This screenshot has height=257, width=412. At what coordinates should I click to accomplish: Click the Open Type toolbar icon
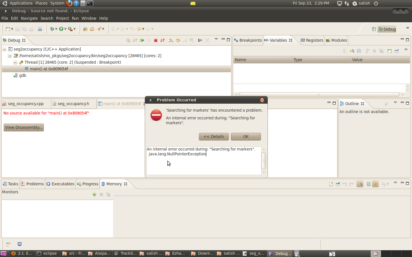click(x=85, y=29)
